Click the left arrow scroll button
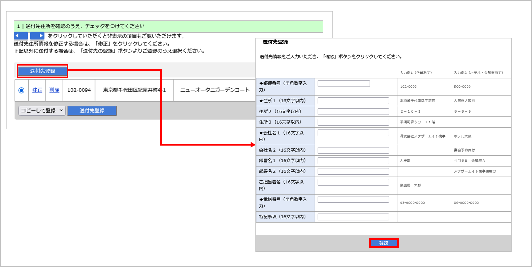 click(21, 36)
